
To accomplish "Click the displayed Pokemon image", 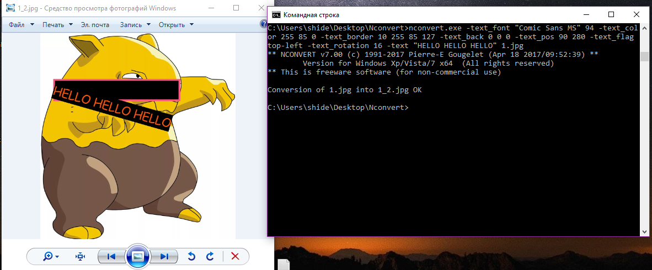I will pyautogui.click(x=138, y=136).
